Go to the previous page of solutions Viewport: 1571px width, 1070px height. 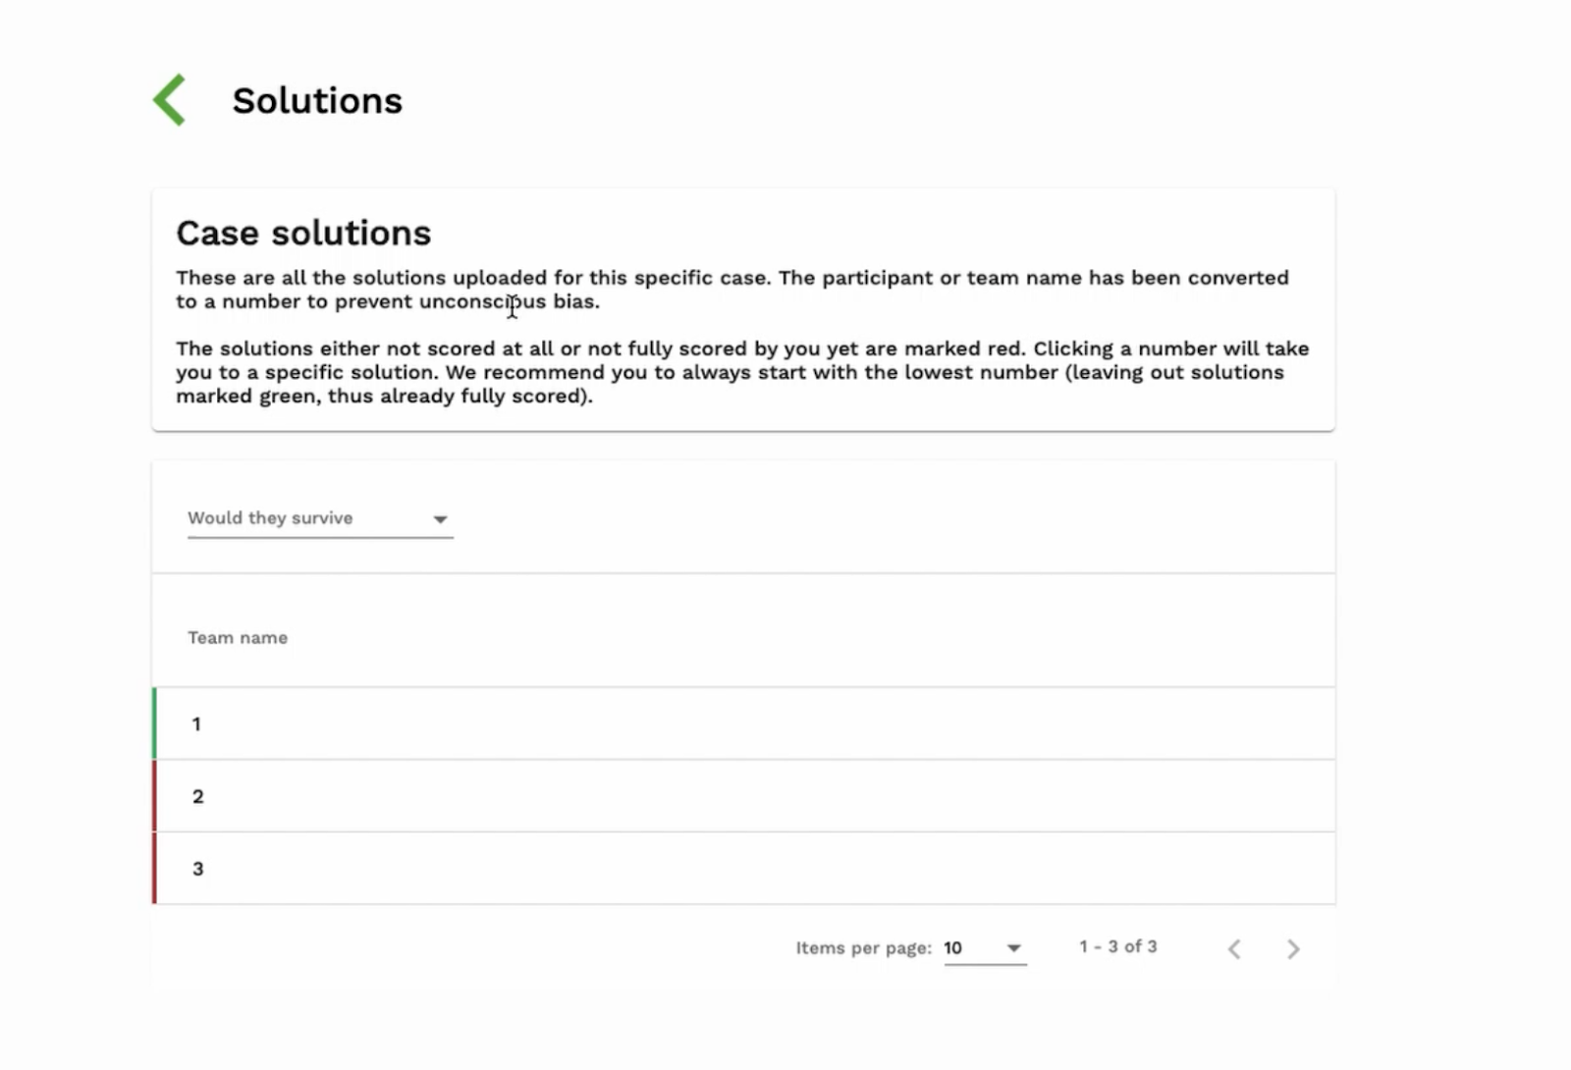[1234, 948]
